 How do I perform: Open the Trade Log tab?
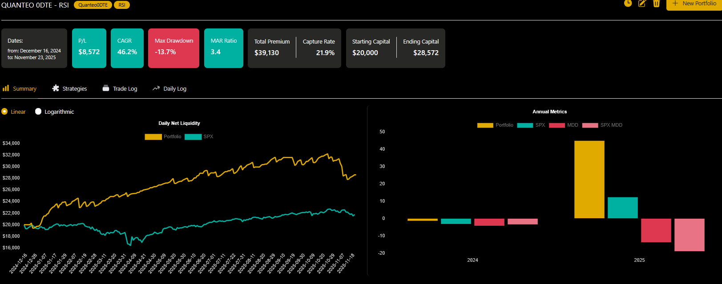(x=125, y=89)
